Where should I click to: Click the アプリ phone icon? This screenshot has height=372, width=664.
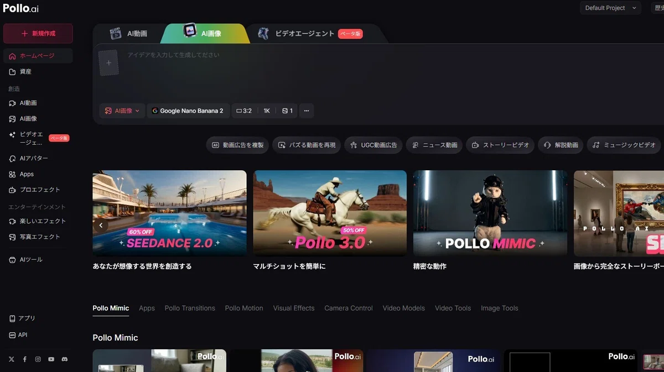[x=12, y=318]
